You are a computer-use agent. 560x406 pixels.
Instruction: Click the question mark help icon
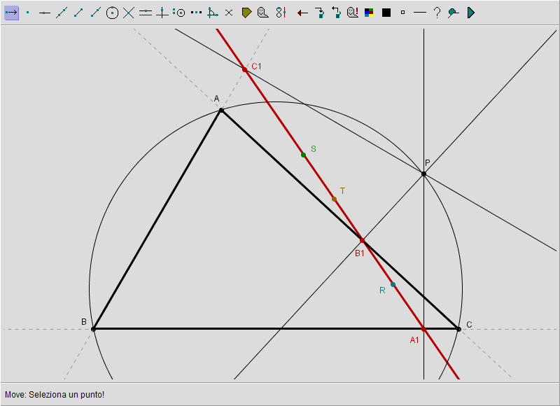click(x=437, y=13)
